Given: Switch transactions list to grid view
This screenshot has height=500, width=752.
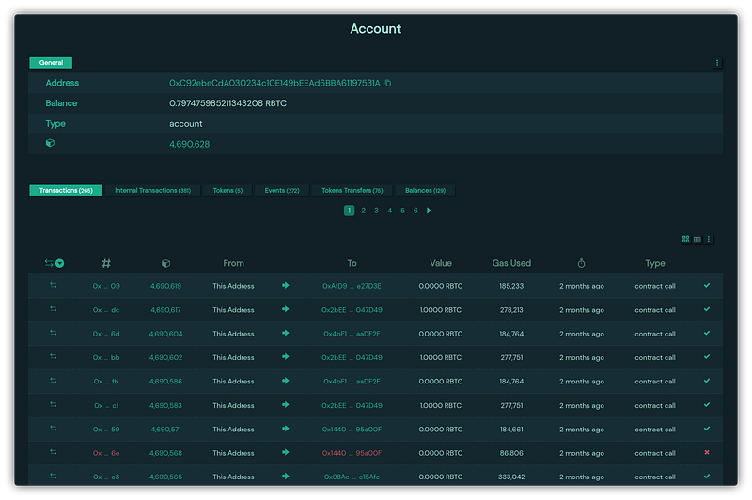Looking at the screenshot, I should point(686,239).
